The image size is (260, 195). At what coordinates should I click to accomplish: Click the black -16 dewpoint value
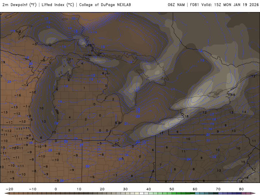(18, 95)
